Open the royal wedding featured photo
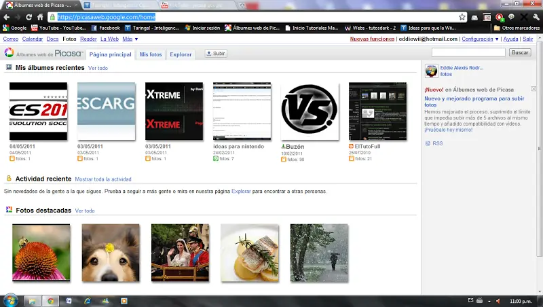 coord(180,253)
